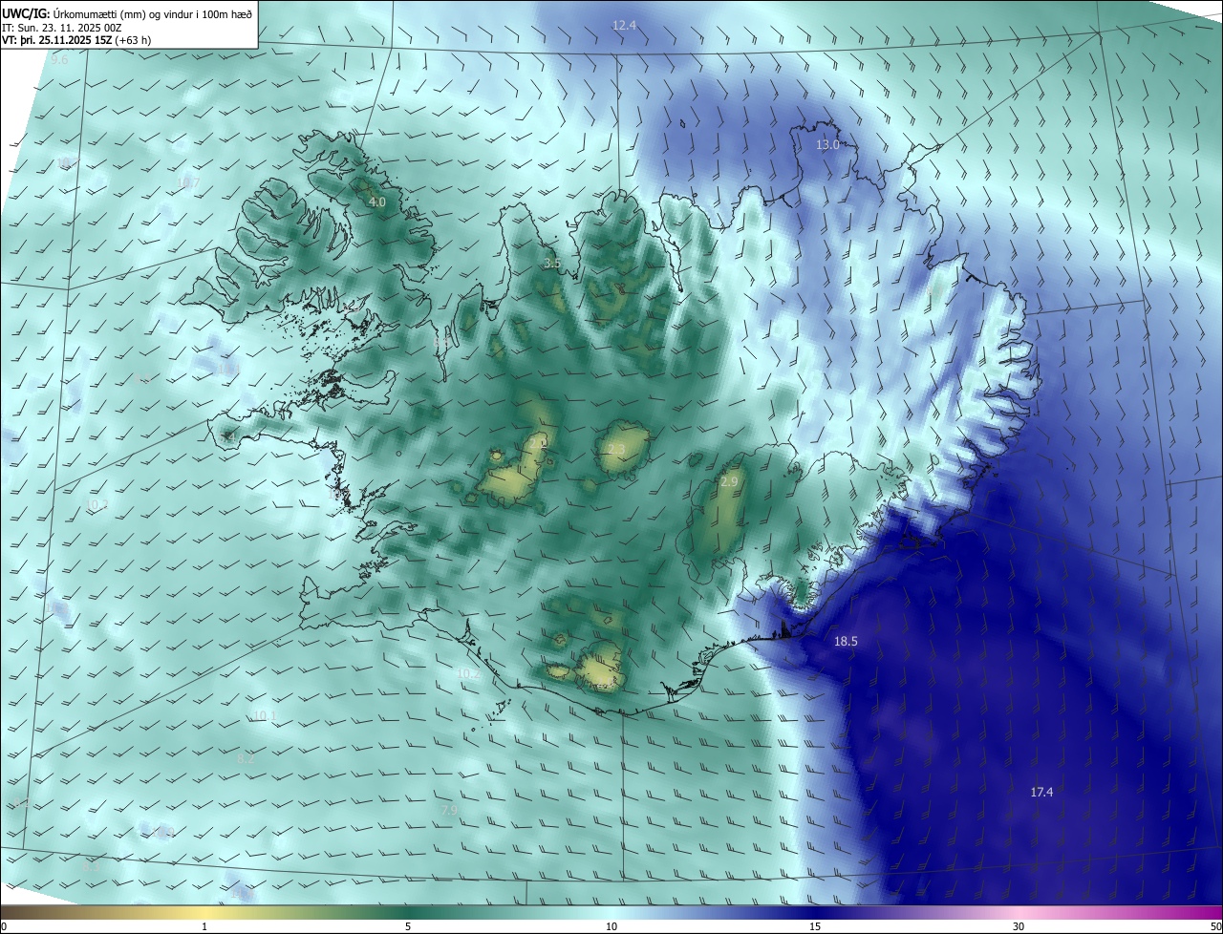Click the 12.4 value label at the top of the map
This screenshot has width=1223, height=934.
624,25
